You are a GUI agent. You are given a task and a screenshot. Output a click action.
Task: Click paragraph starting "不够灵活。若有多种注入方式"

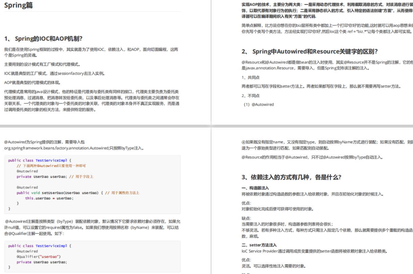[327, 233]
